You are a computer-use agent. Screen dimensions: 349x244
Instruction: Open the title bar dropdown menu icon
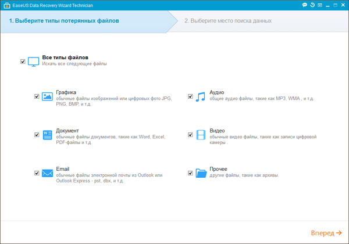[320, 5]
